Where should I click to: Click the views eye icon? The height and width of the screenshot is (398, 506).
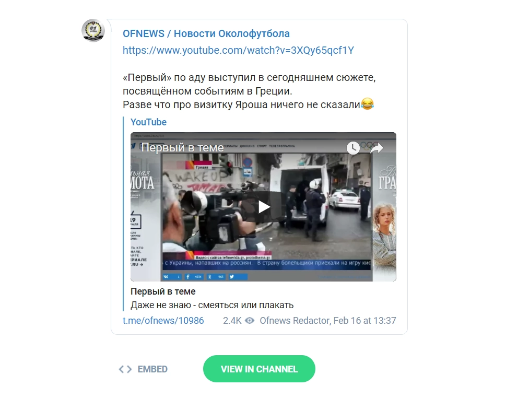click(250, 321)
